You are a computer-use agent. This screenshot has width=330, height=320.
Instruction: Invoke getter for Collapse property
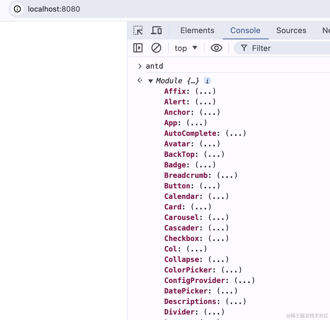click(x=219, y=260)
